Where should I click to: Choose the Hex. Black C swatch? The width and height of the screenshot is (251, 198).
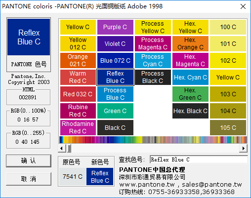(190, 111)
